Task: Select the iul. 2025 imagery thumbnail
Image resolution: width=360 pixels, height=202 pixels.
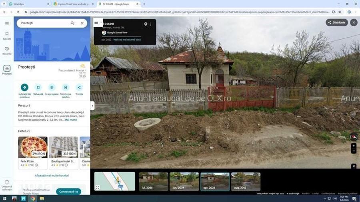Action: point(153,182)
